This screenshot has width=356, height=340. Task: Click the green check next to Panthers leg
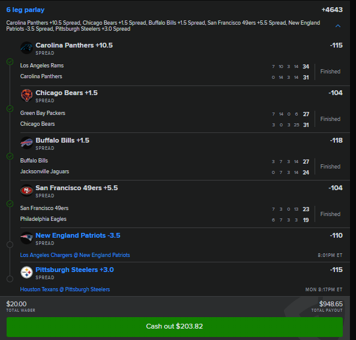(x=10, y=61)
